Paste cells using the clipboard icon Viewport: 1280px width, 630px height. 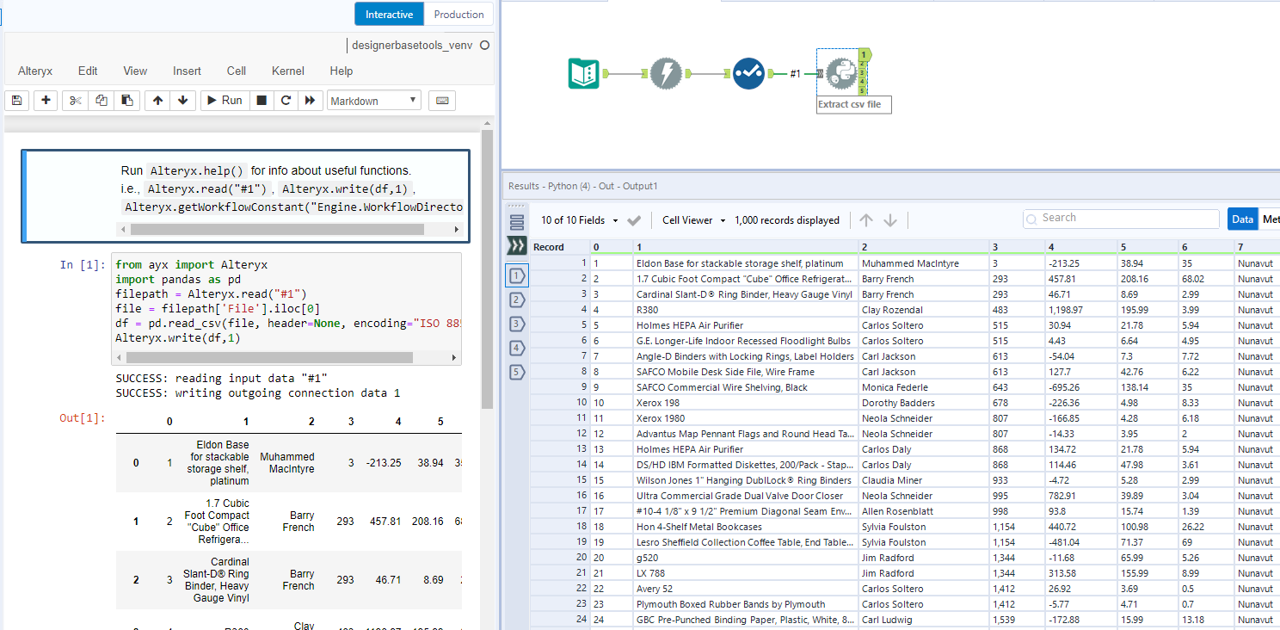point(126,101)
